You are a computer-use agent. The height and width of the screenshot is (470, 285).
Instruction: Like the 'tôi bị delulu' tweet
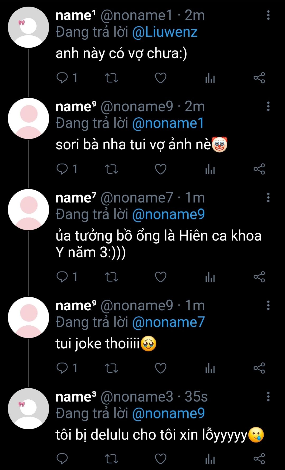[x=160, y=459]
